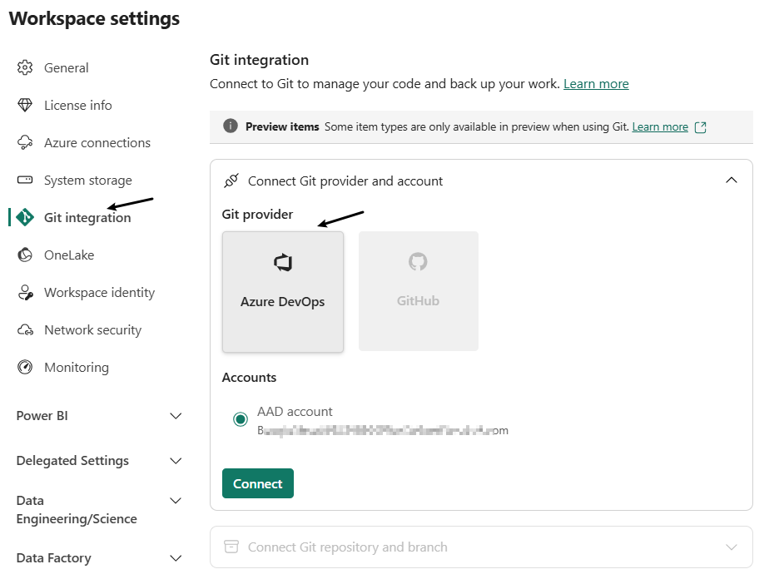Expand the Data Engineering/Science group
Screen dimensions: 784x584
(x=176, y=501)
